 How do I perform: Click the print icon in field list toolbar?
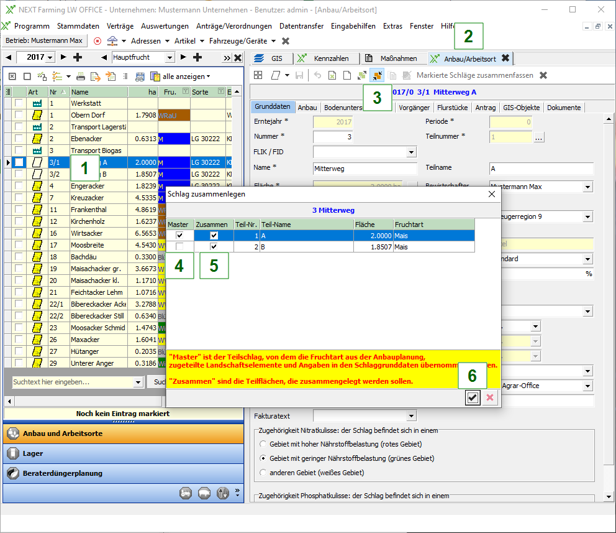(x=81, y=76)
